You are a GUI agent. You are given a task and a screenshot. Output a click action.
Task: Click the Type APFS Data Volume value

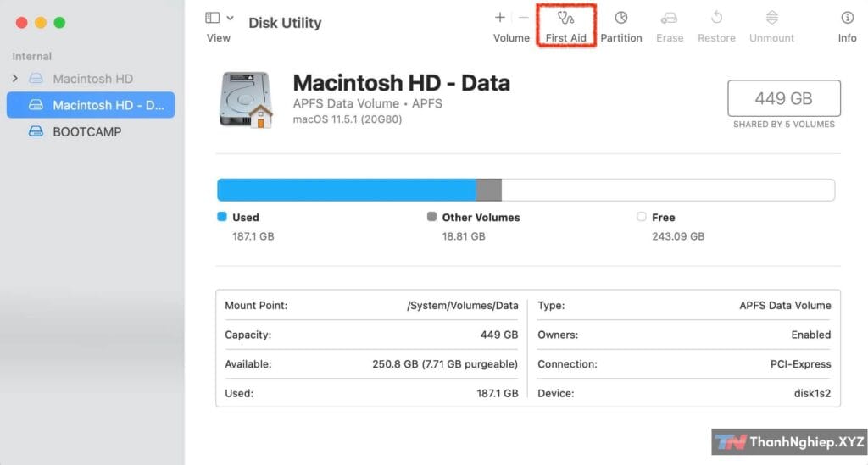[785, 306]
